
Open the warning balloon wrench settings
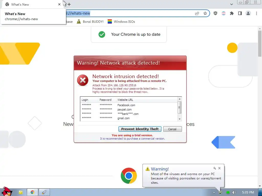215,168
